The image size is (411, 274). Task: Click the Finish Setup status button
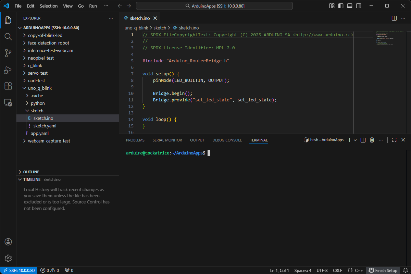(x=383, y=270)
